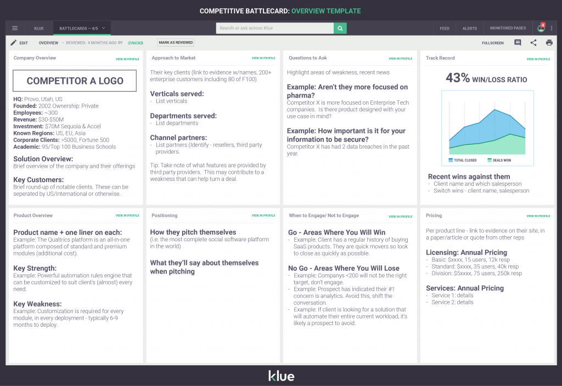Viewport: 562px width, 386px height.
Task: Open the Feed menu item
Action: point(445,29)
